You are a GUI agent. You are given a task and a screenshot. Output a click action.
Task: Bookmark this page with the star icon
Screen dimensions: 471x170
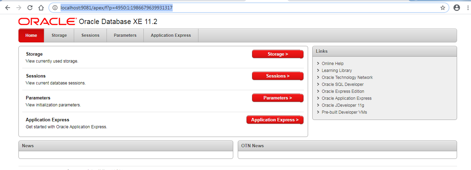click(443, 8)
